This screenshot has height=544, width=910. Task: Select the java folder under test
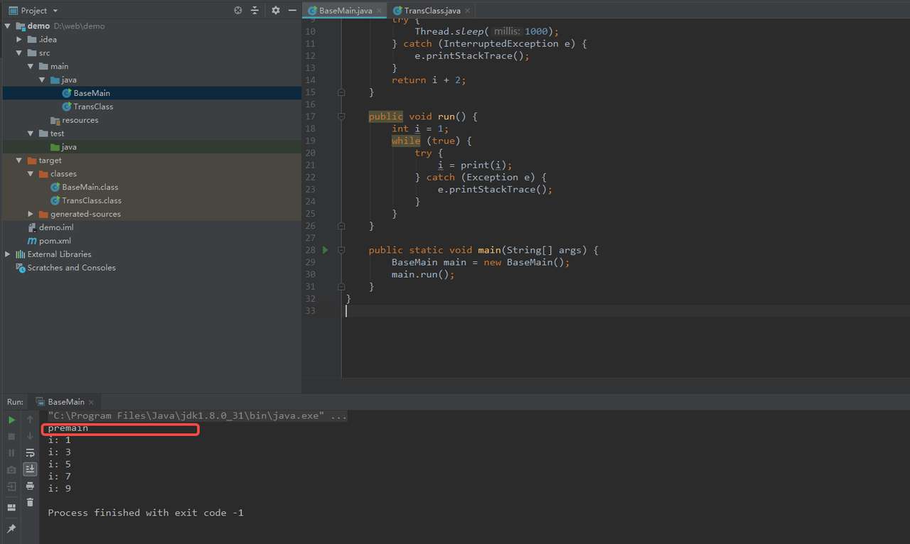coord(69,147)
